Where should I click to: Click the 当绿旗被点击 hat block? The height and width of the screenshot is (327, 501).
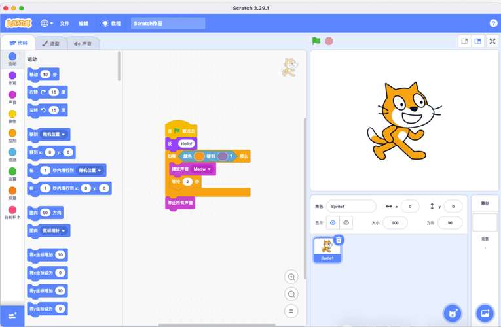(181, 129)
